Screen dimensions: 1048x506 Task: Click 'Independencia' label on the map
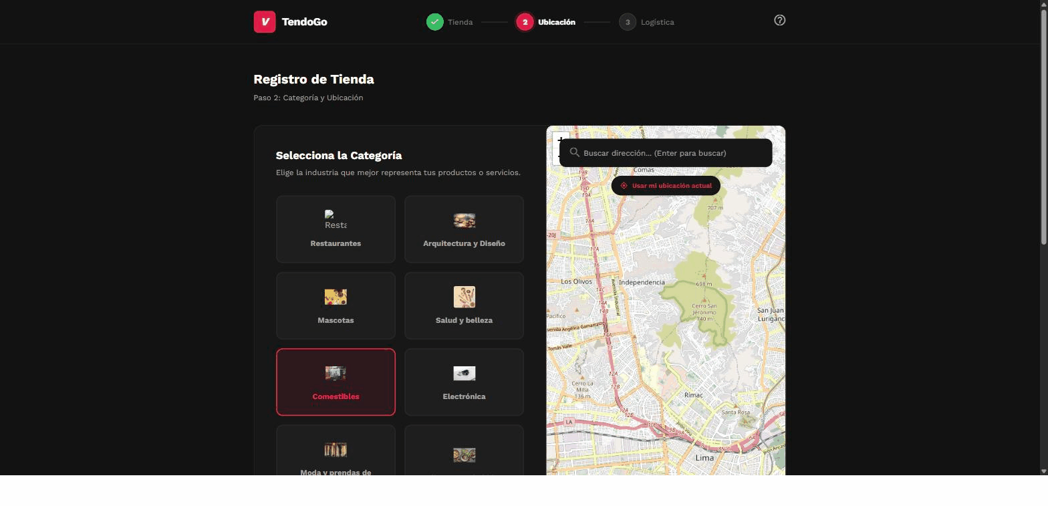click(642, 282)
